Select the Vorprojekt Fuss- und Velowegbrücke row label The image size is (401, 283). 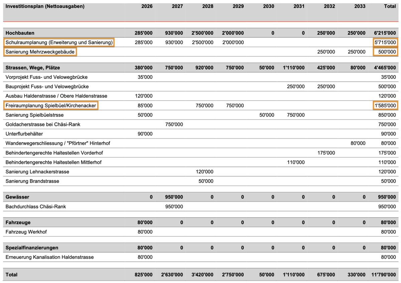pos(46,77)
